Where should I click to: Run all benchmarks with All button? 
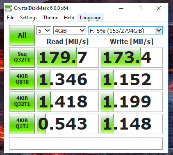22,35
